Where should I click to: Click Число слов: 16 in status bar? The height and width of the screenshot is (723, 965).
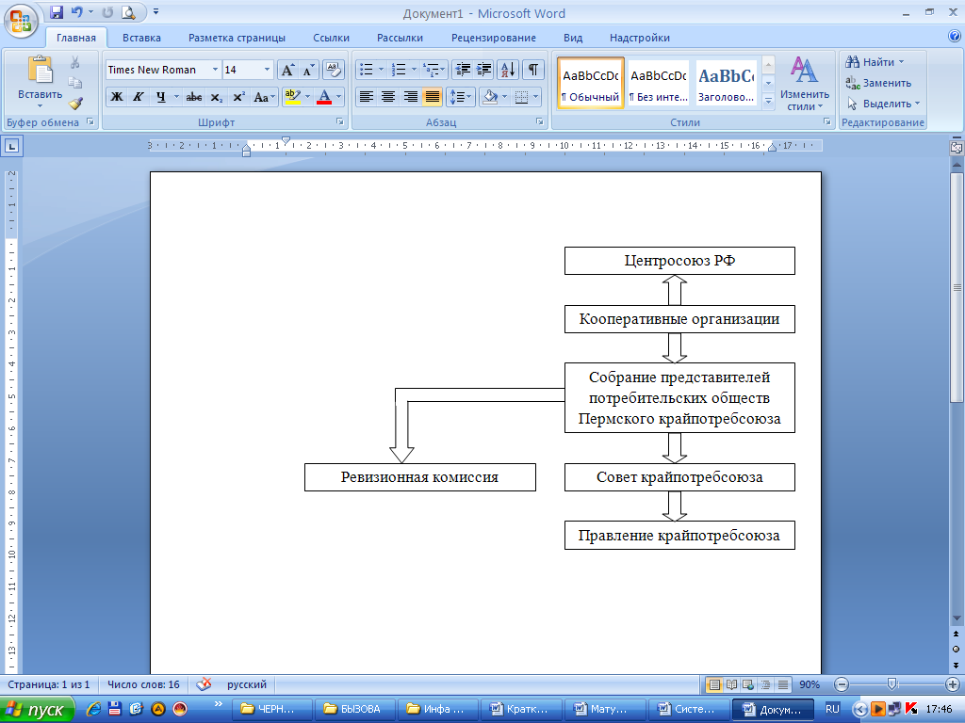click(143, 684)
